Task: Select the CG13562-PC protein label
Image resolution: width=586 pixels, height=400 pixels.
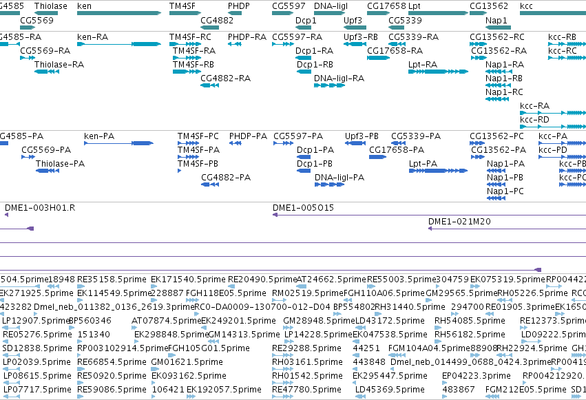Action: (496, 136)
